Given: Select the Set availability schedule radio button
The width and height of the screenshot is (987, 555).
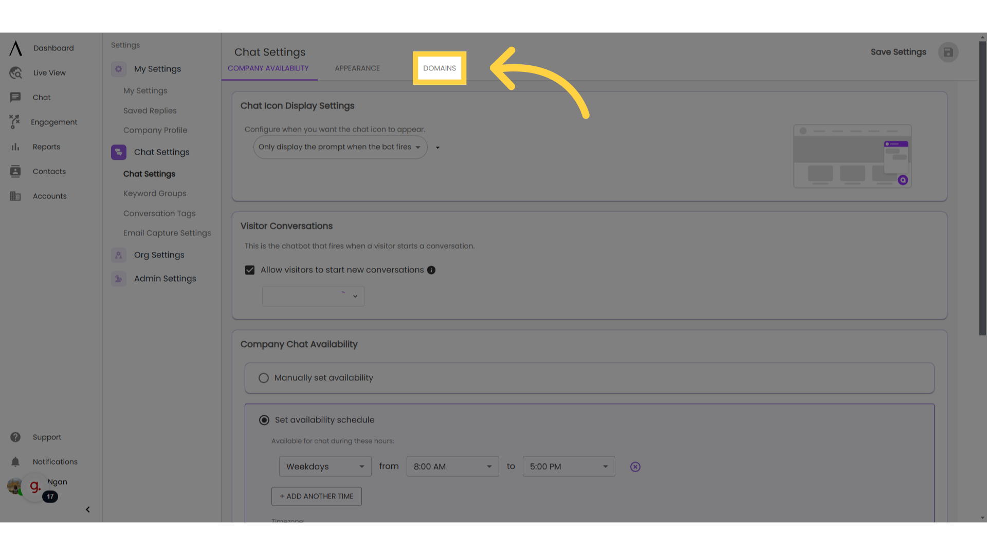Looking at the screenshot, I should click(x=264, y=419).
